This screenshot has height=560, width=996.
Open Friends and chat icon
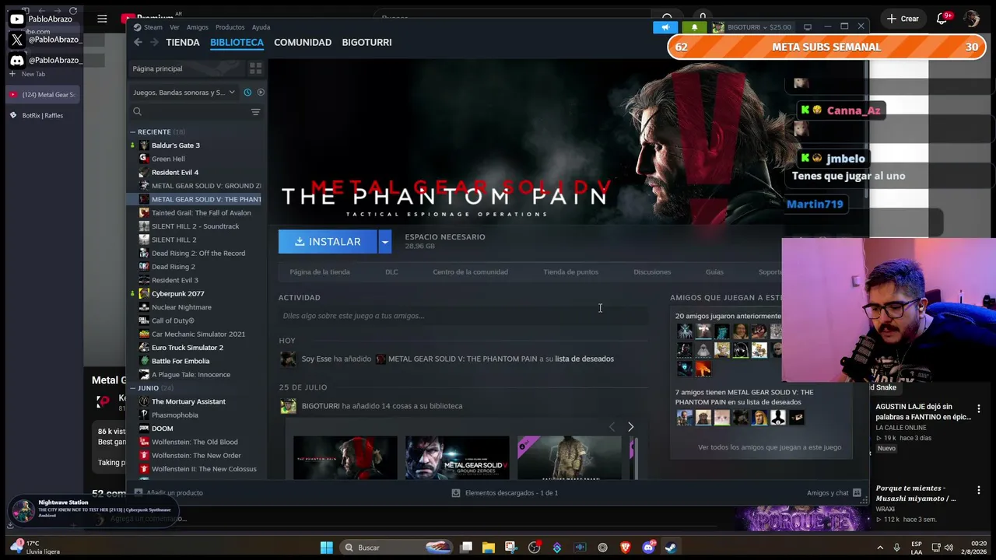click(x=857, y=492)
